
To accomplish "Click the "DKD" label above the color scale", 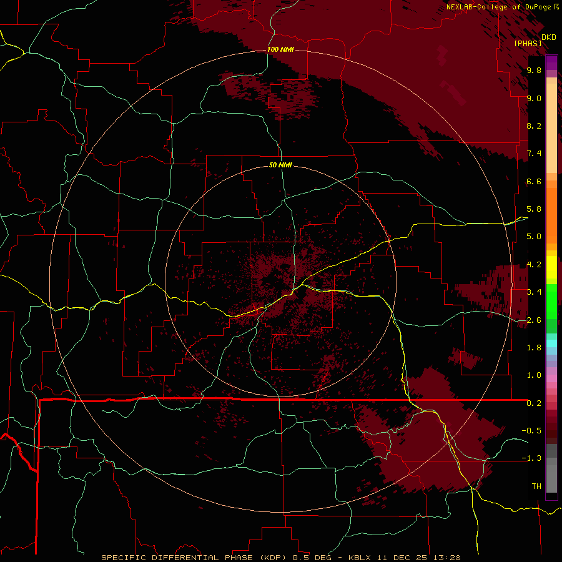I will pyautogui.click(x=549, y=37).
